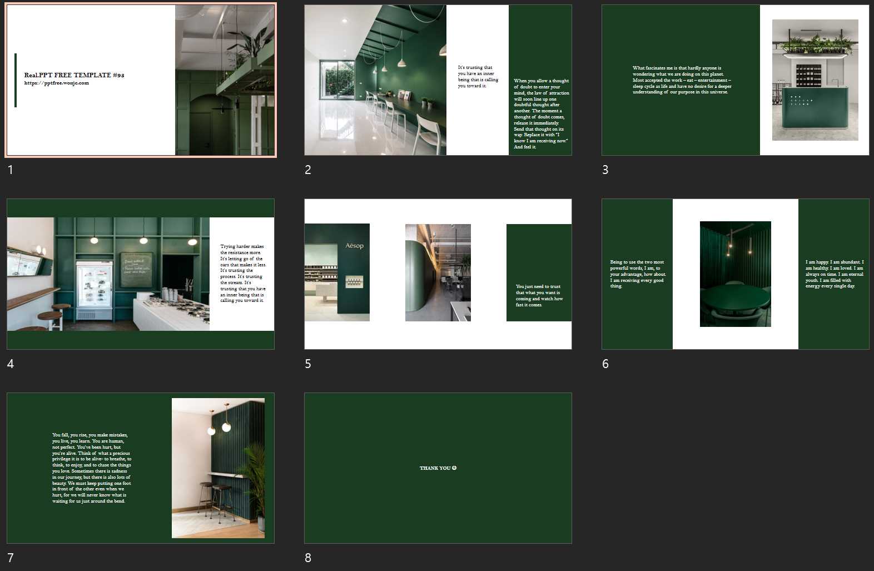This screenshot has height=571, width=874.
Task: Click 'Real.PPT FREE TEMPLATE #98' title text
Action: 75,75
